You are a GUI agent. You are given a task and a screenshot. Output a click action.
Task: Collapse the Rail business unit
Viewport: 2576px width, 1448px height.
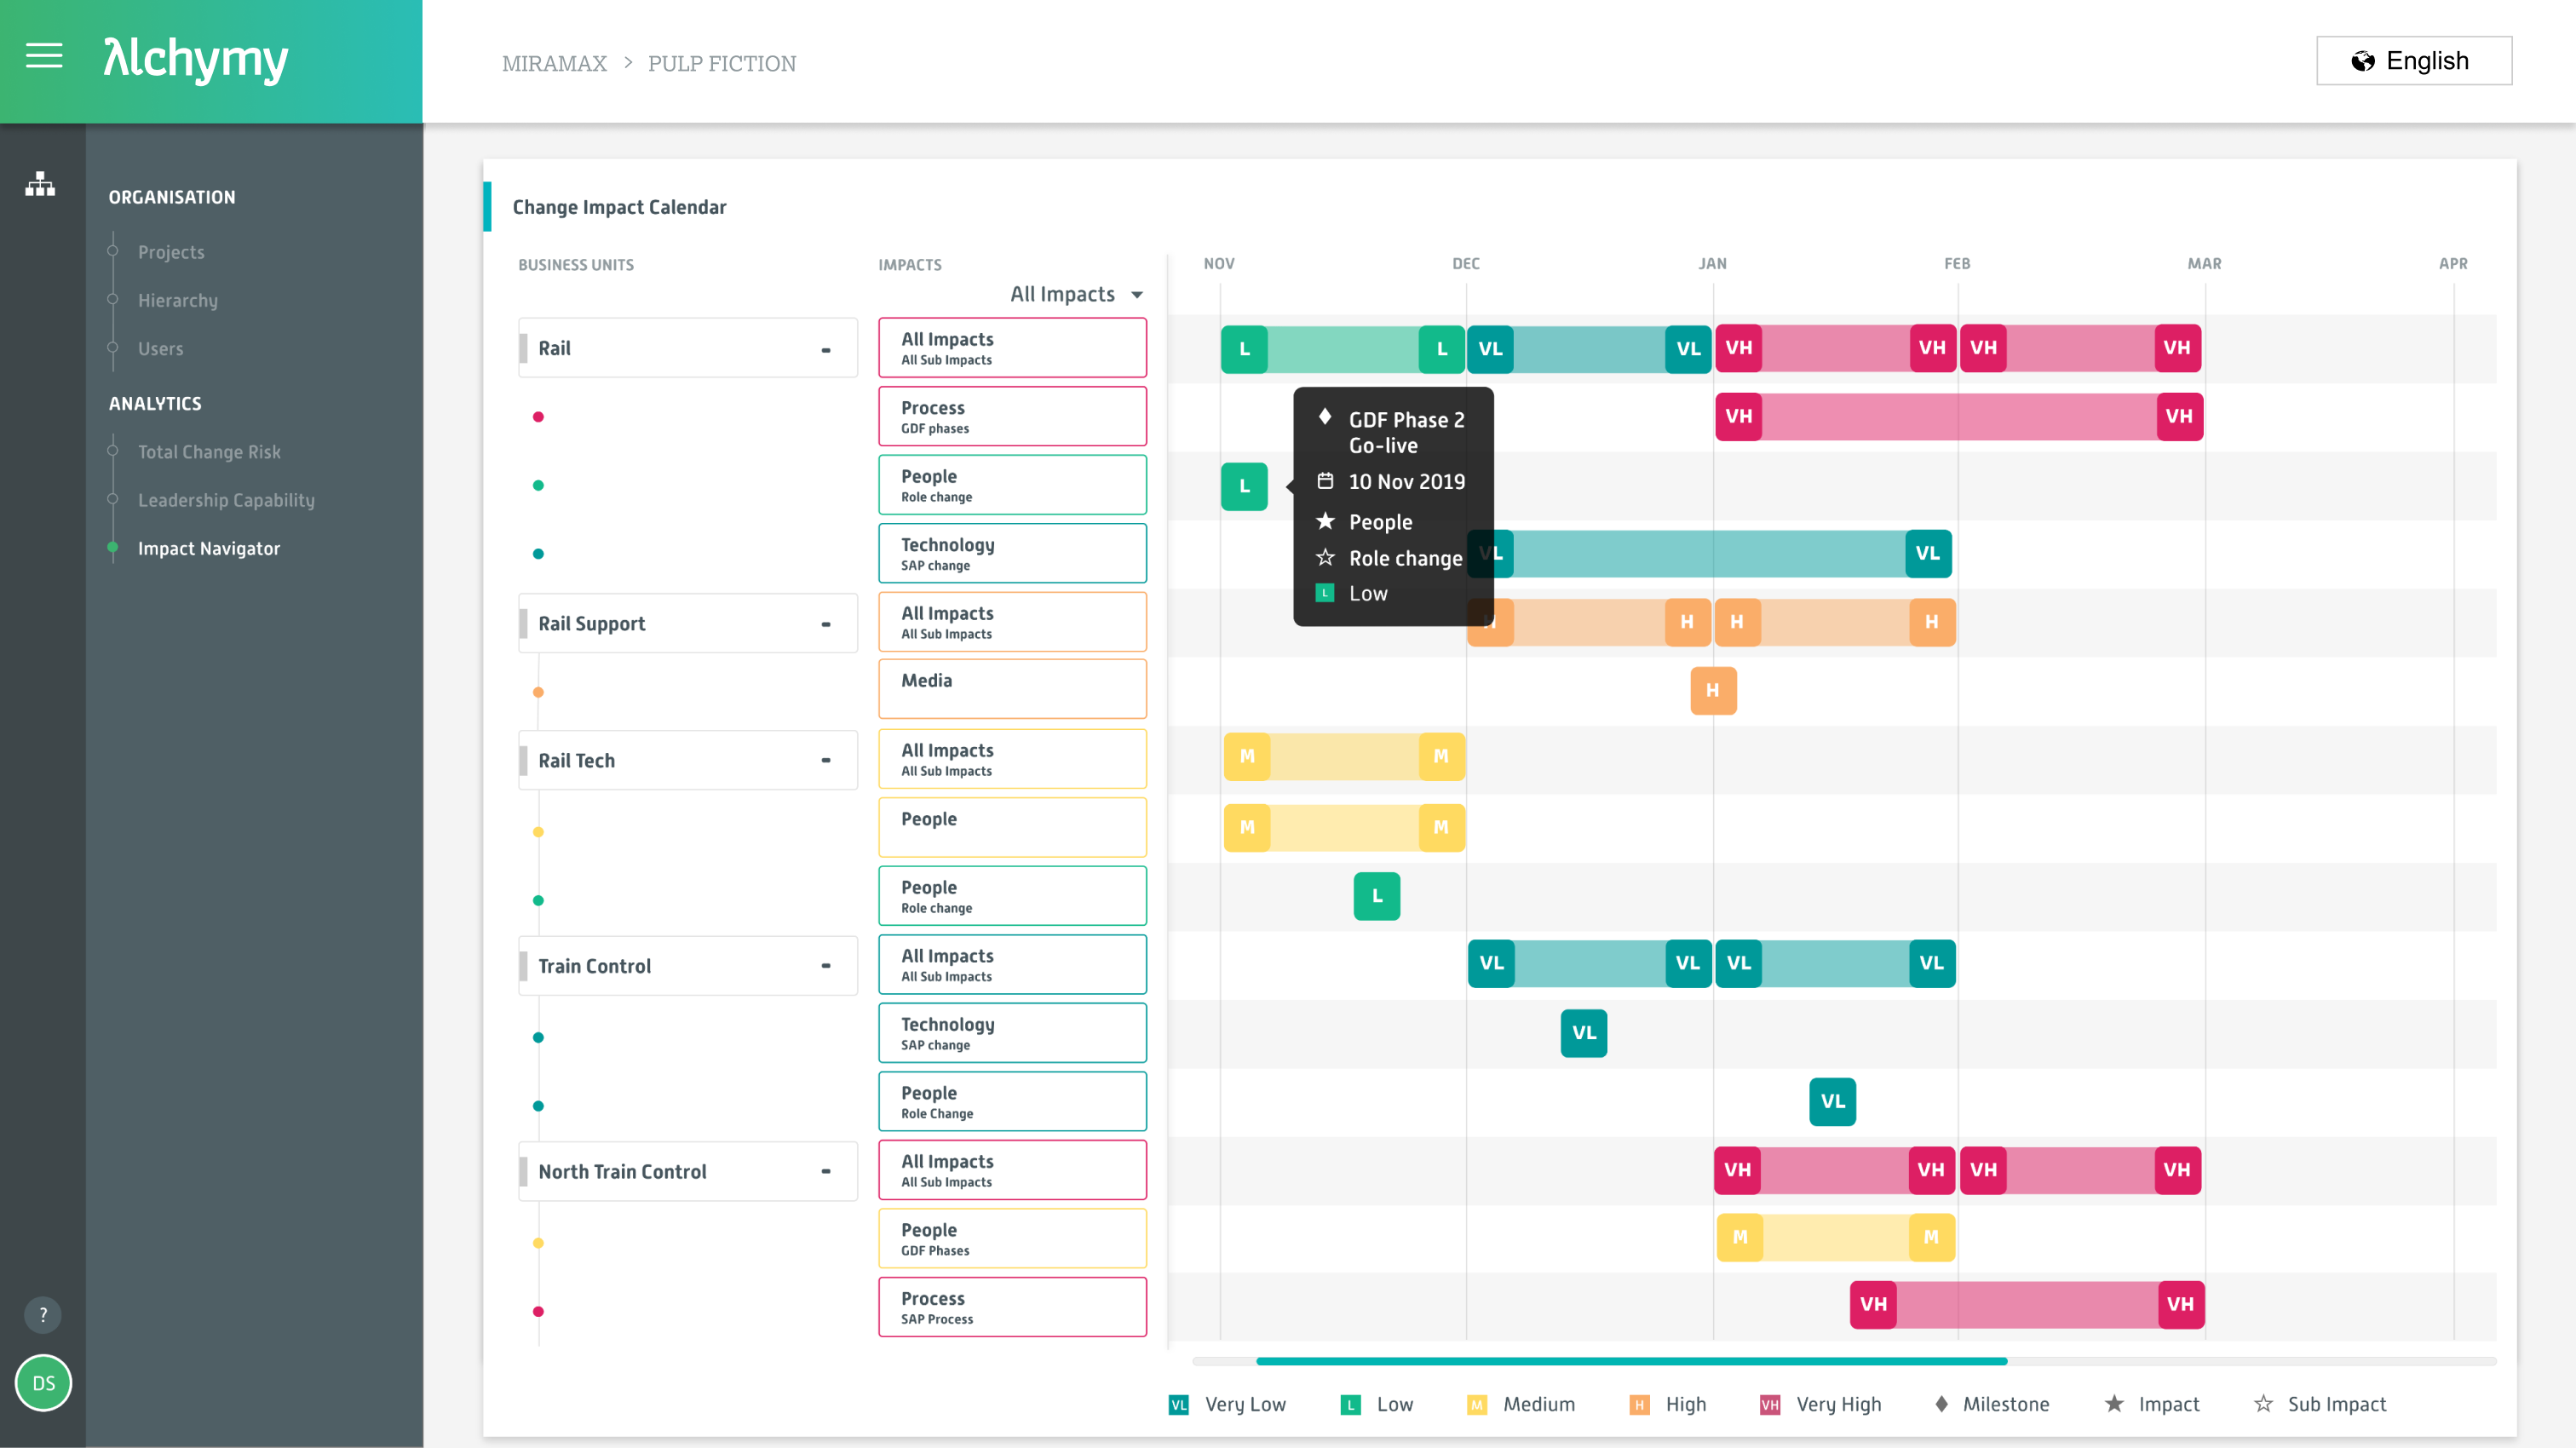(x=826, y=349)
